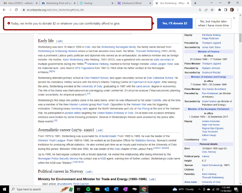Open the Oslo Cathedral School link
This screenshot has width=242, height=193.
(160, 78)
